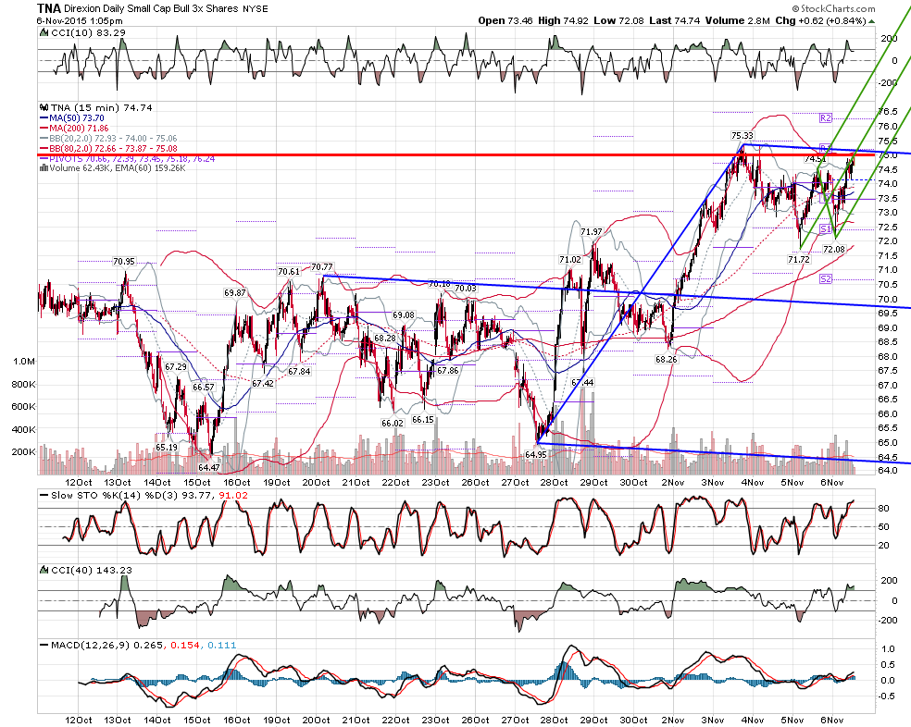Click the 'High 74.92' header value
The width and height of the screenshot is (911, 727).
563,21
